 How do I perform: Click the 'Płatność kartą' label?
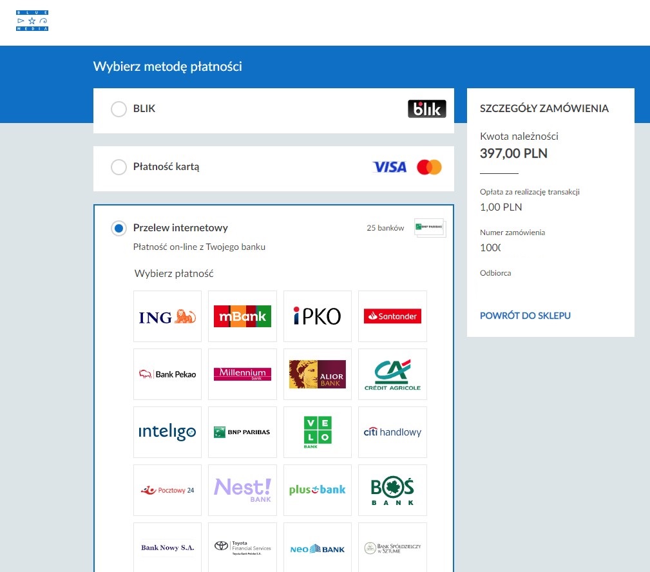coord(166,167)
